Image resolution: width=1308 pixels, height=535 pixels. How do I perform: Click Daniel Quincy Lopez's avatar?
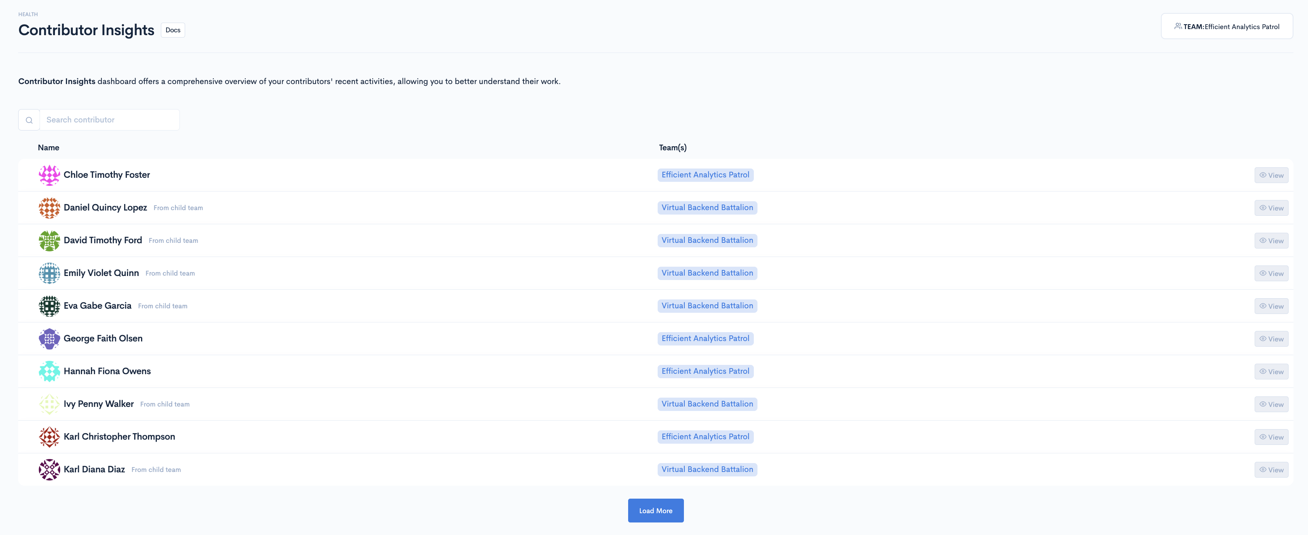[49, 208]
